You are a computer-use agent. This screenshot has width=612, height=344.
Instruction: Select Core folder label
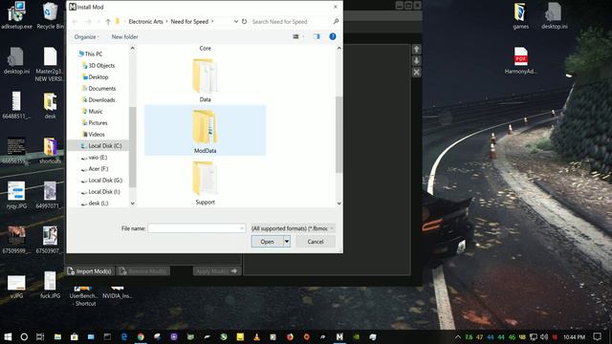coord(205,49)
